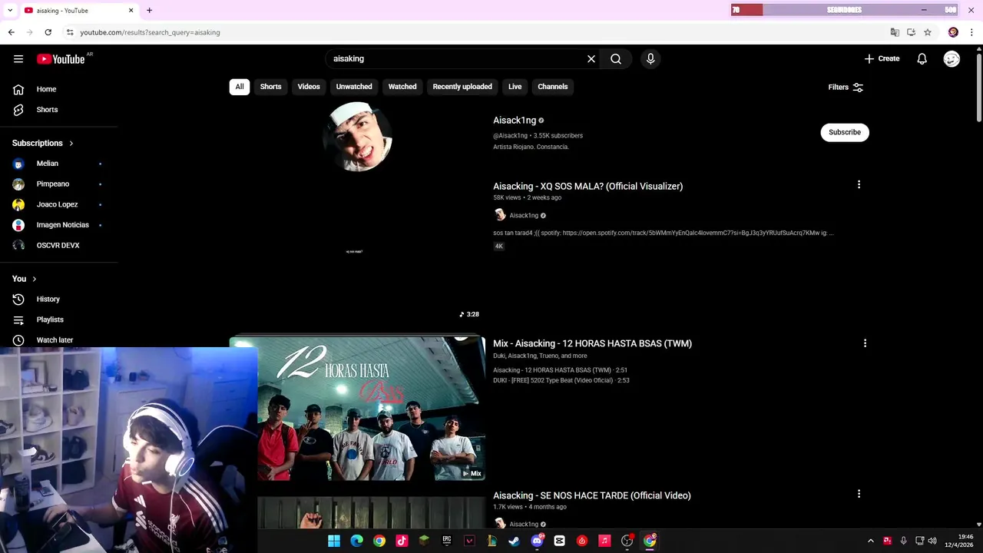Play the XQ SOS MALA Official Visualizer title

tap(587, 186)
